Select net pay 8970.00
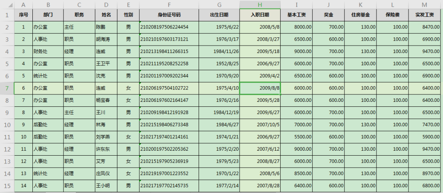 425,173
